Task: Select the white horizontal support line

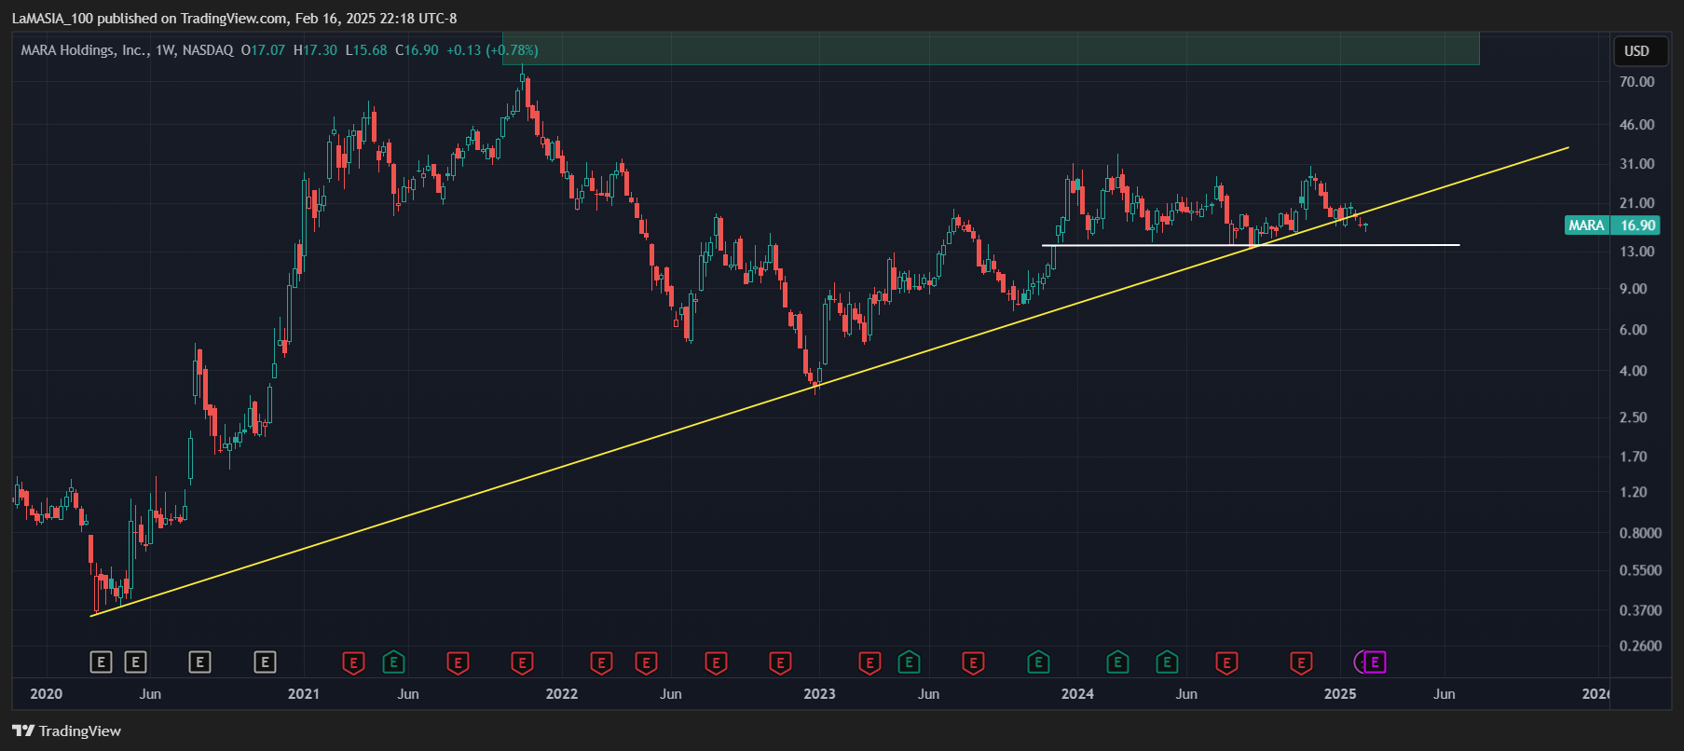Action: coord(1251,245)
